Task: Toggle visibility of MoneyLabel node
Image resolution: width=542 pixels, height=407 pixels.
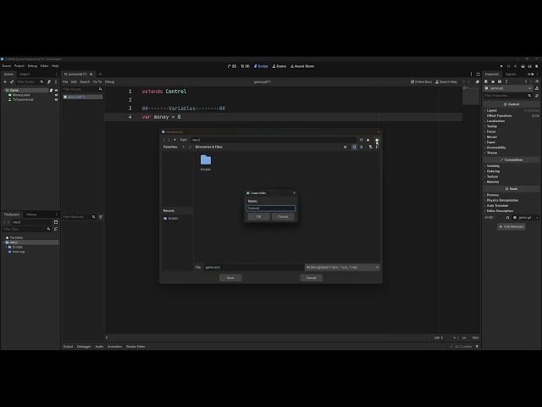Action: 57,95
